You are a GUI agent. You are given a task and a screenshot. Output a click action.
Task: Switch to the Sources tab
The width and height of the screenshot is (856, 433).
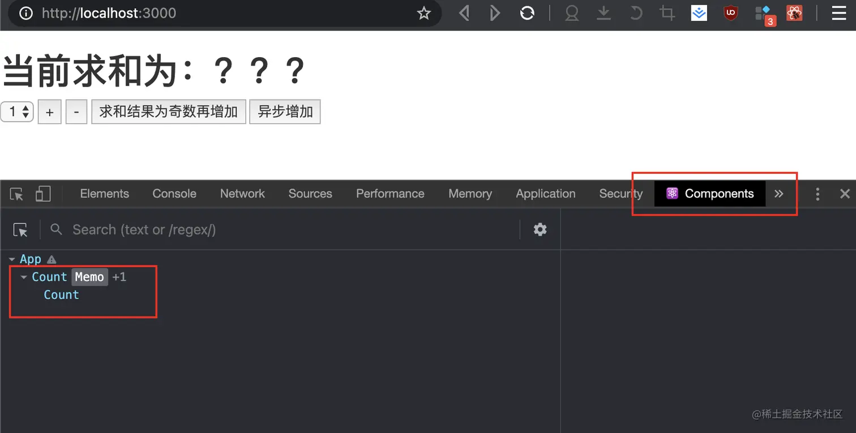(310, 194)
